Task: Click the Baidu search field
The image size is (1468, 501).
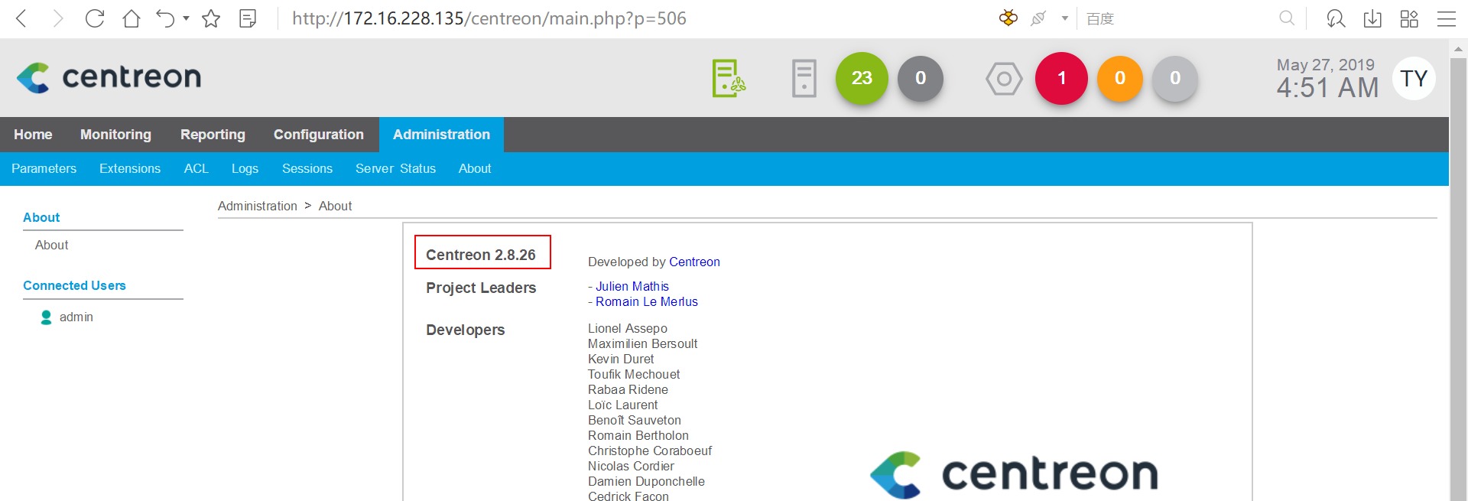Action: click(x=1177, y=18)
